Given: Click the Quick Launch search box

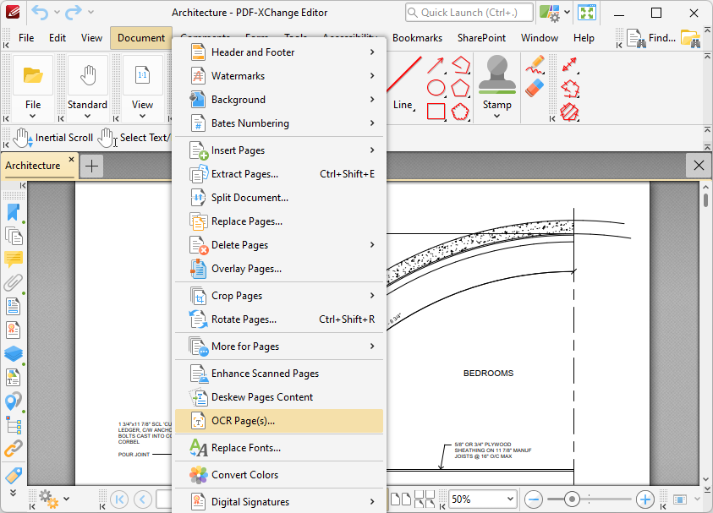Looking at the screenshot, I should coord(469,12).
